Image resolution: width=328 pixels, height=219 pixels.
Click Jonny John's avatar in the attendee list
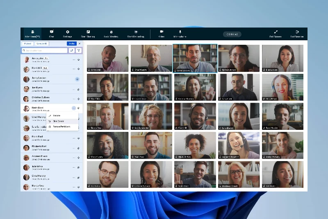(x=26, y=60)
